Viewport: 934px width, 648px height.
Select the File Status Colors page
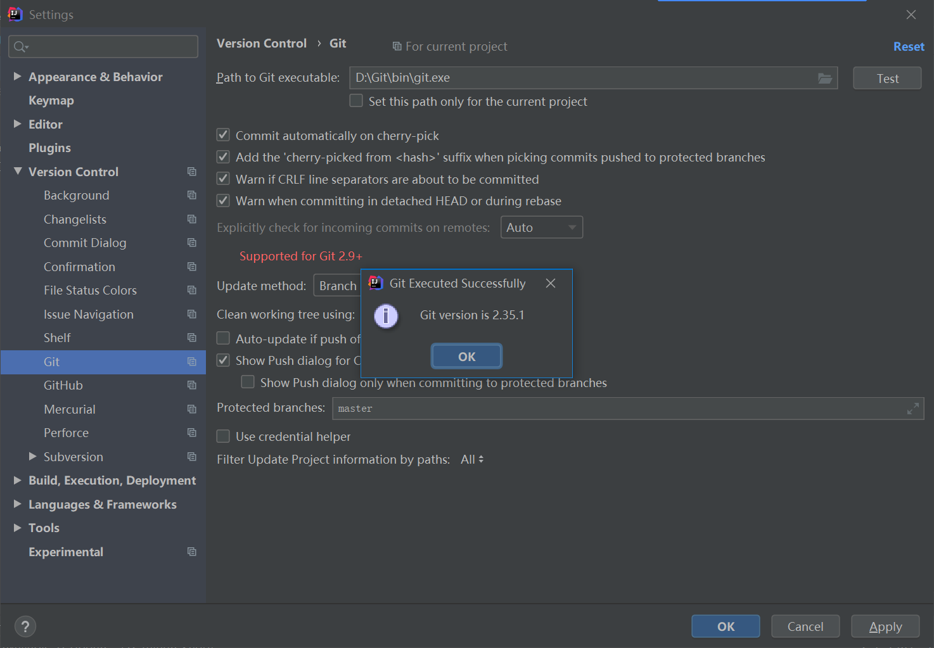(x=90, y=291)
